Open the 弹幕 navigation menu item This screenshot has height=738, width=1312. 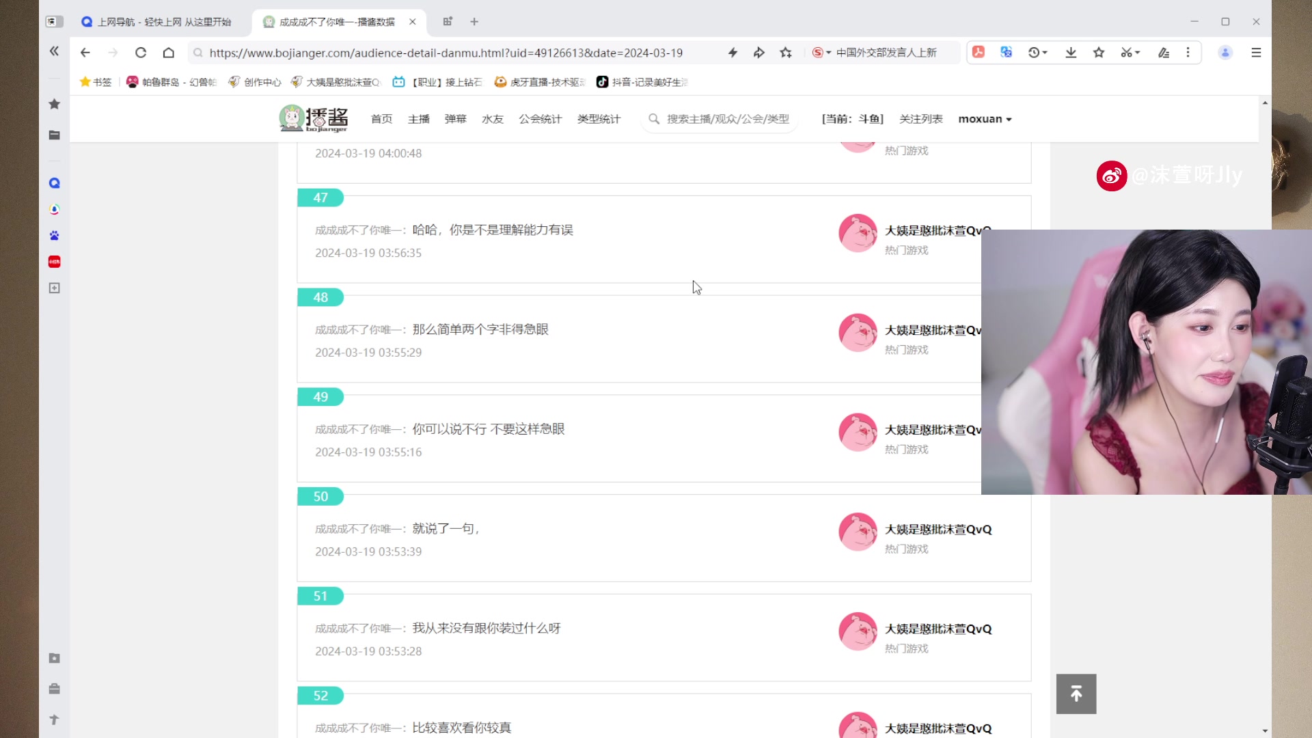coord(455,119)
